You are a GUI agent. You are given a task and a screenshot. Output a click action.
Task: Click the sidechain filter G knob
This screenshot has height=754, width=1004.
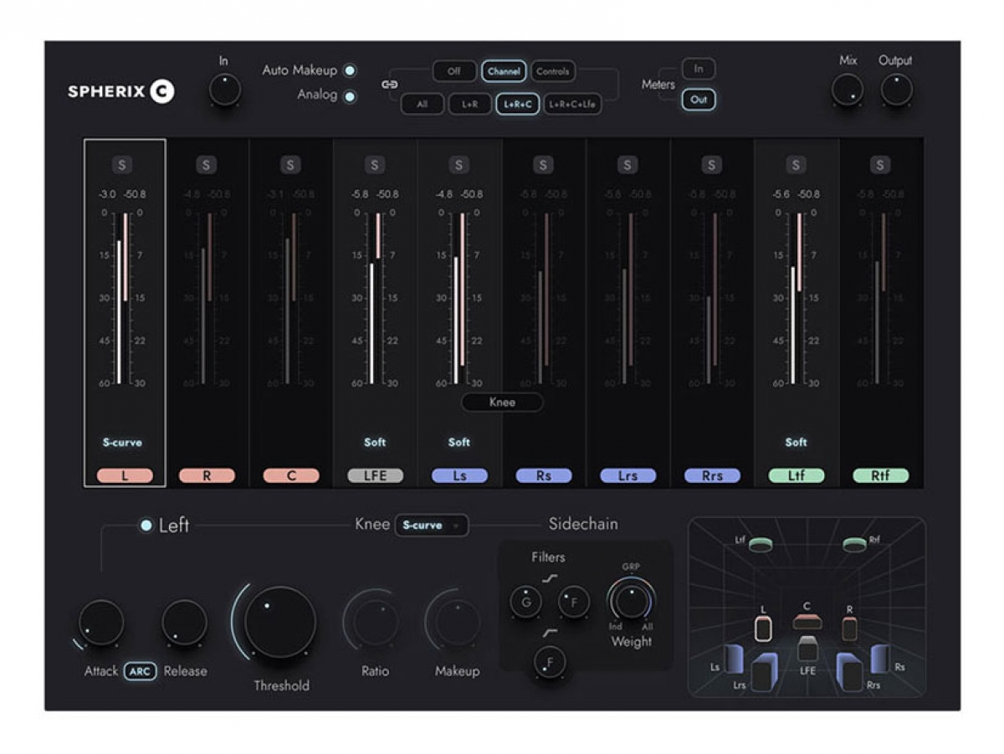point(525,602)
